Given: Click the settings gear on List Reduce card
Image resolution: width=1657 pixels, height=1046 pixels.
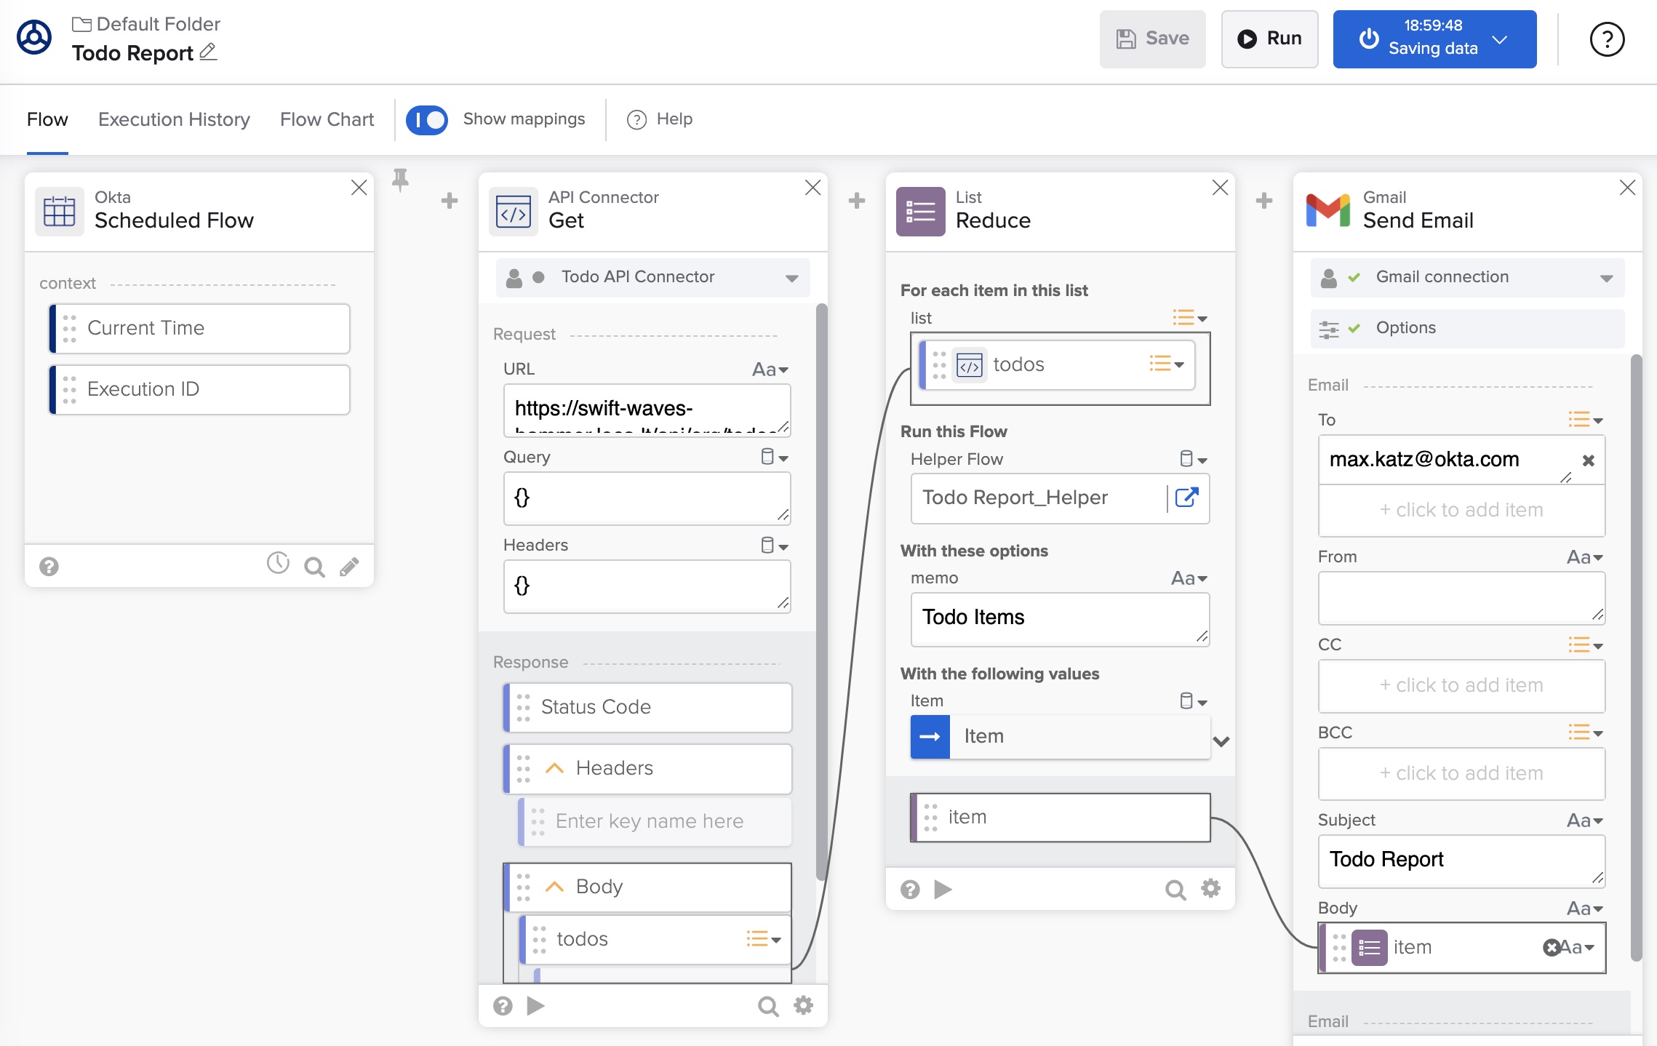Looking at the screenshot, I should [x=1211, y=888].
